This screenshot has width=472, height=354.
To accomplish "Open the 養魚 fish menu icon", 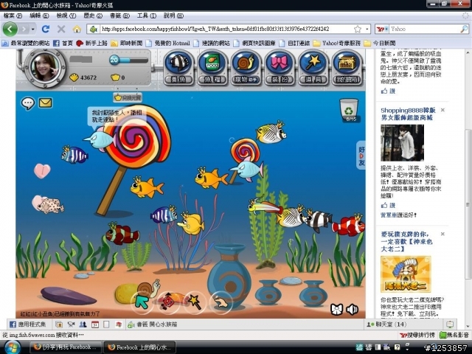I will click(178, 67).
